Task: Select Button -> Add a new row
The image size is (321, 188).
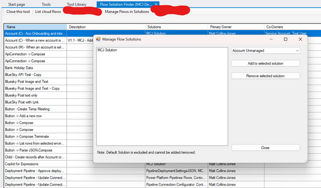Action: pyautogui.click(x=36, y=116)
